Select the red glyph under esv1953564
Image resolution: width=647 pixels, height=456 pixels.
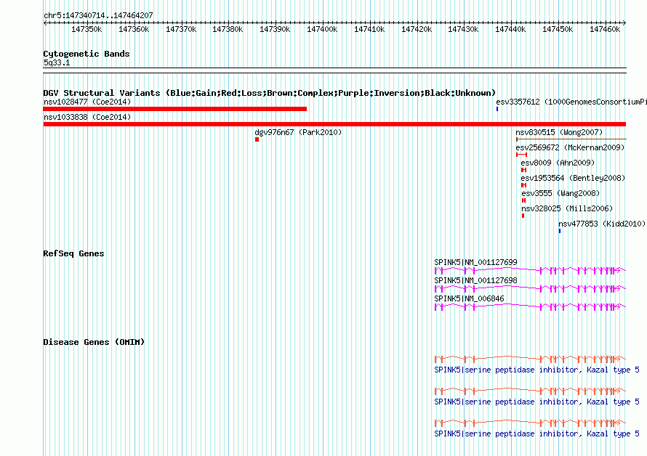point(523,185)
